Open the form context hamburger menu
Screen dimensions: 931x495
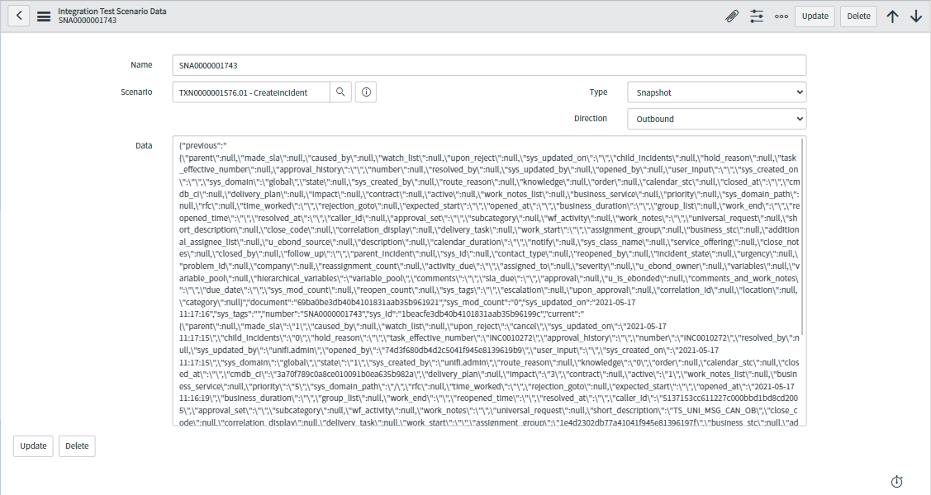coord(44,16)
